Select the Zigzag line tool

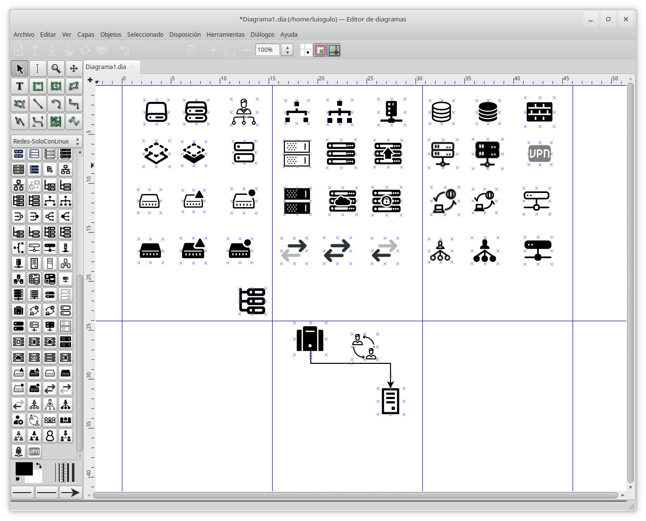[74, 104]
